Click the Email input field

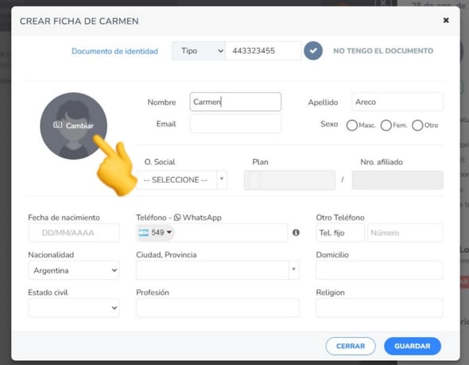pos(235,124)
